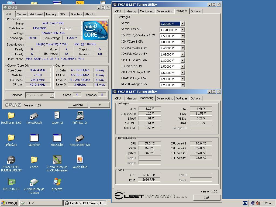
Task: Switch to CPU-Z taskbar button
Action: coord(41,203)
